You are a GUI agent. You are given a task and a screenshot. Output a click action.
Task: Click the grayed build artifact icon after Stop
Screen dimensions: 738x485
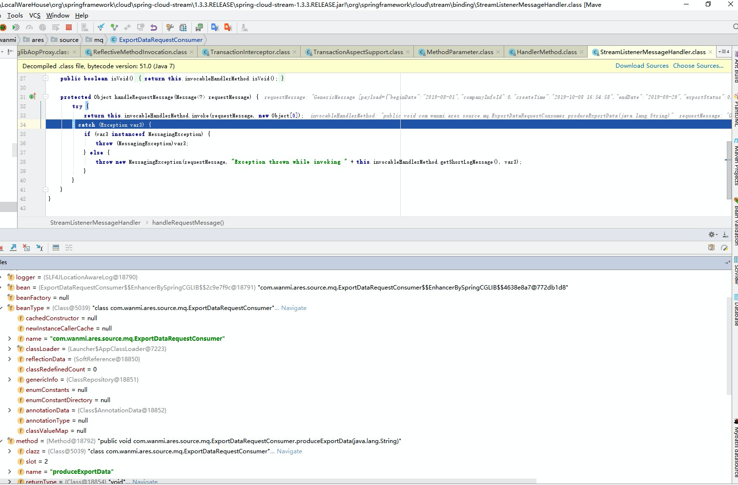tap(85, 27)
